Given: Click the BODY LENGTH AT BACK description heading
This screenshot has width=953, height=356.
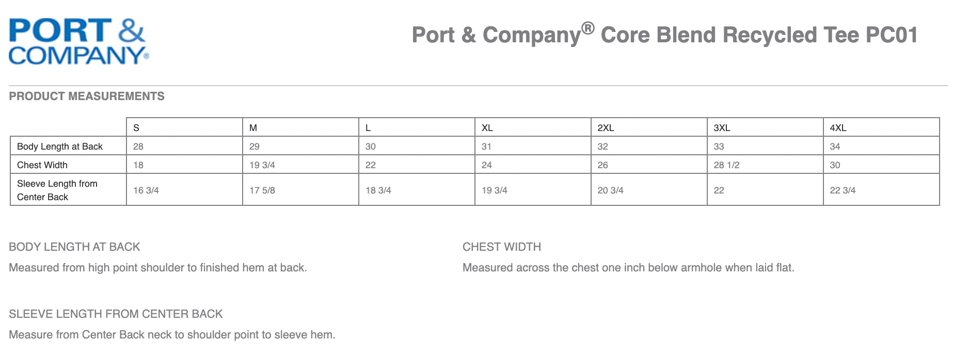Looking at the screenshot, I should coord(74,247).
